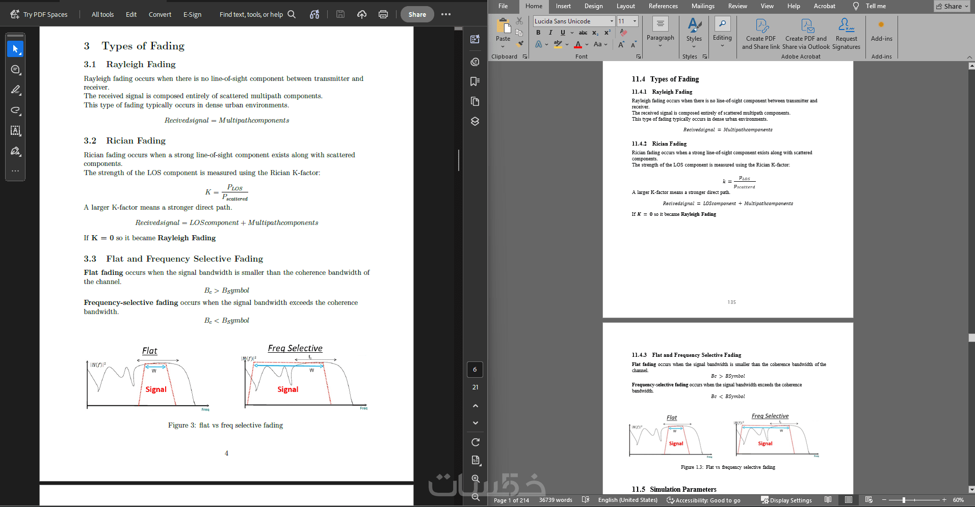Choose the comment tool in Acrobat sidebar
This screenshot has height=507, width=975.
coord(15,70)
